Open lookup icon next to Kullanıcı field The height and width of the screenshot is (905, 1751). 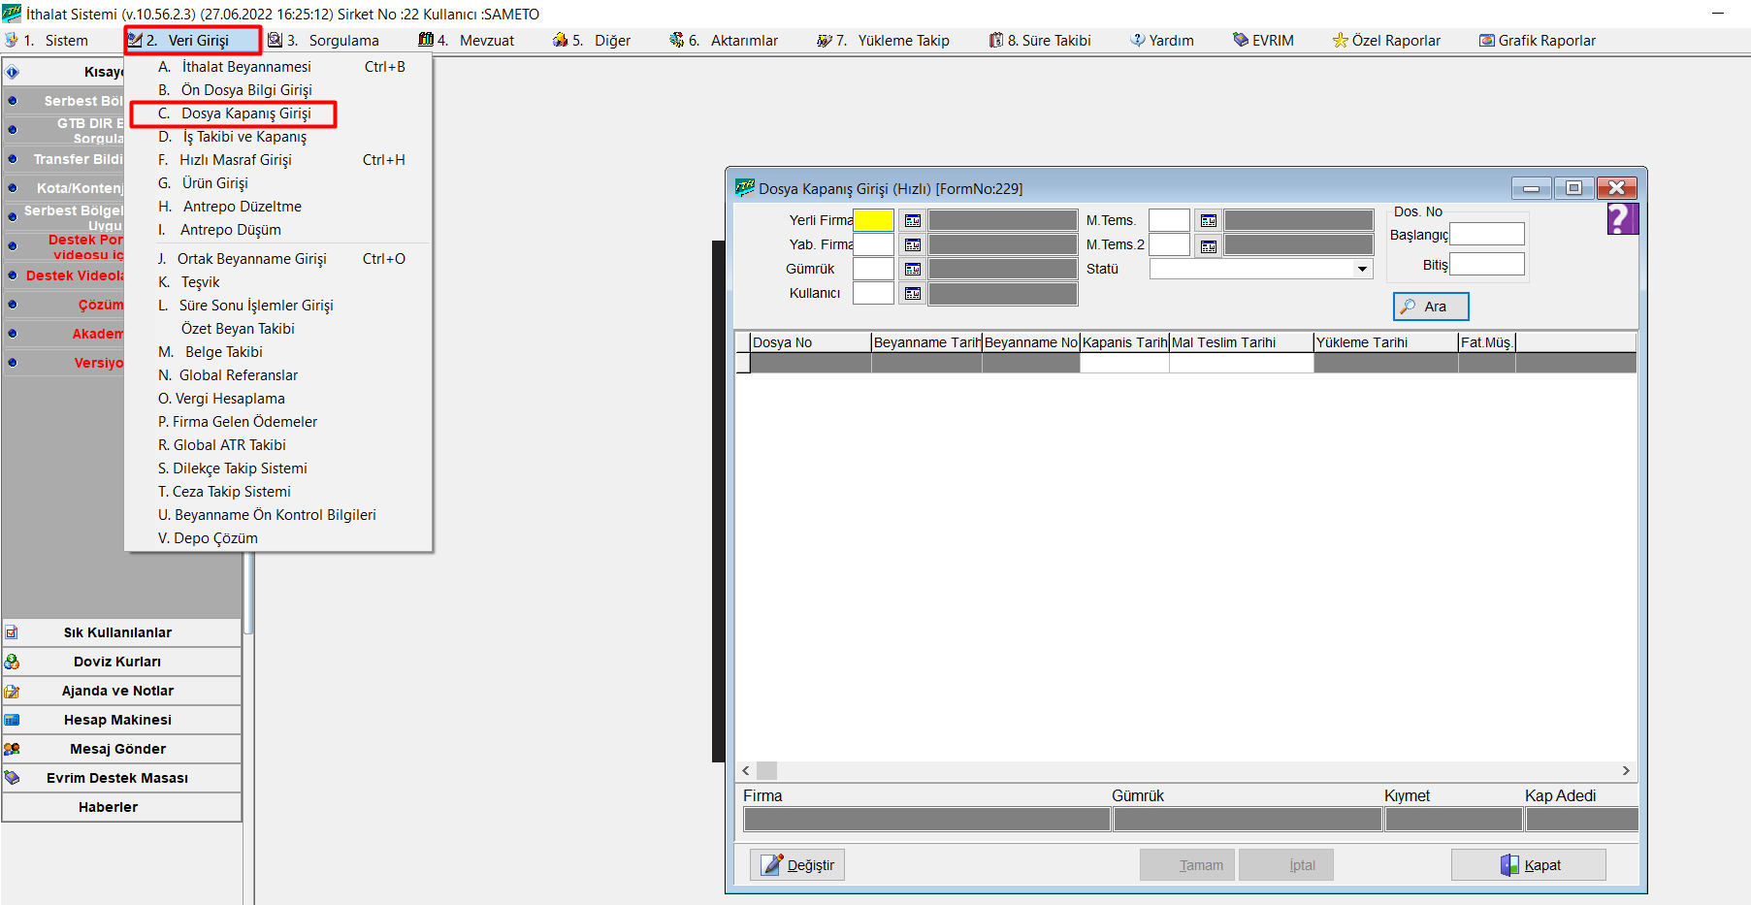[912, 294]
